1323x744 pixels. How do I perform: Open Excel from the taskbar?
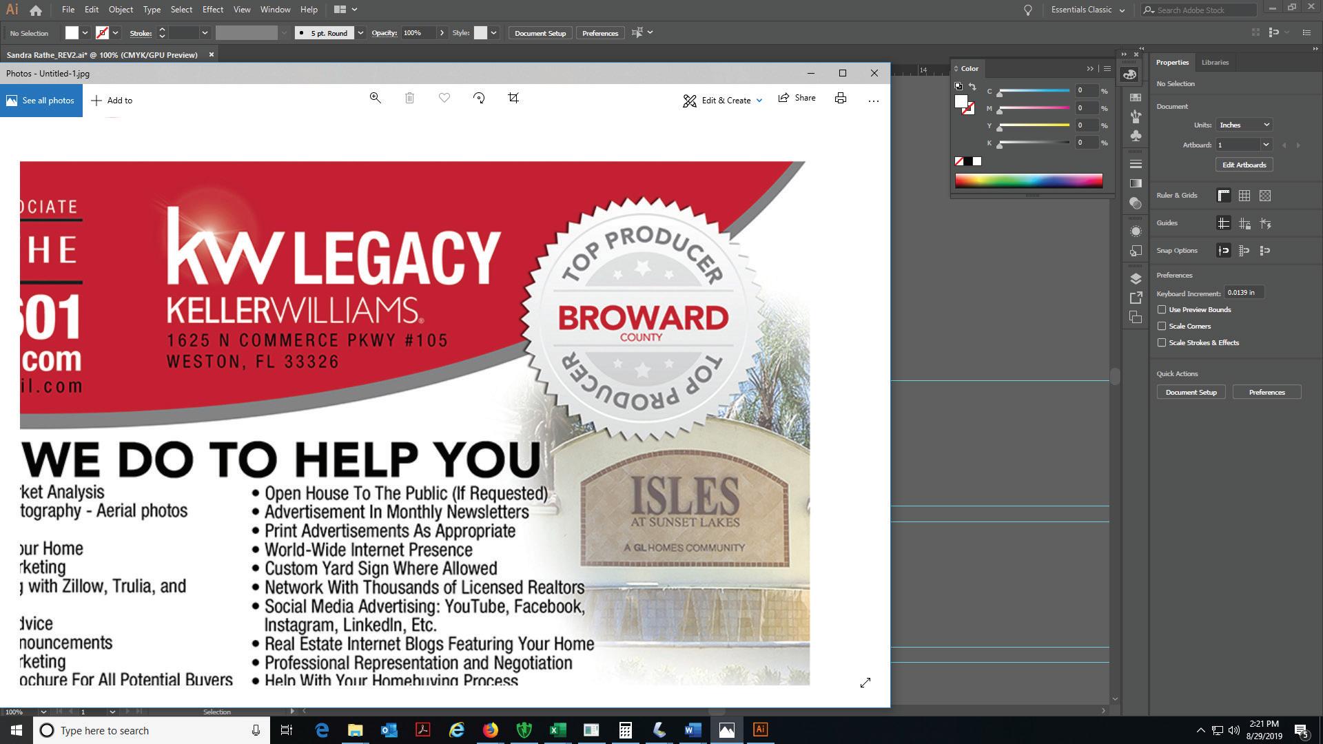click(x=557, y=730)
